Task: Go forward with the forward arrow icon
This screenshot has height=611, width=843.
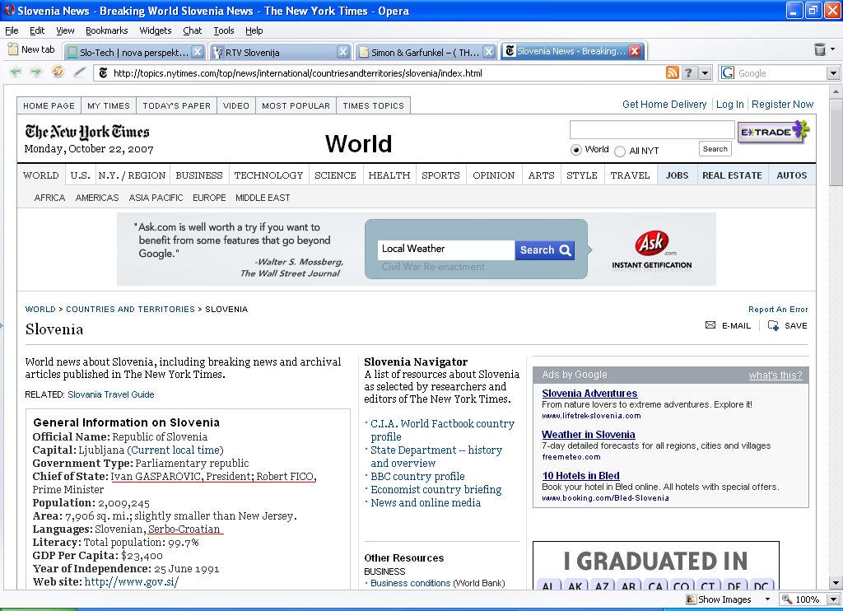Action: click(x=36, y=72)
